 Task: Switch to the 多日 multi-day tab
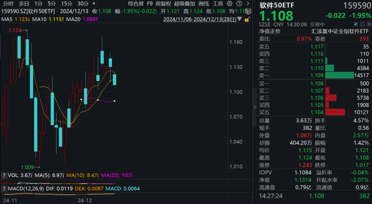pos(24,4)
